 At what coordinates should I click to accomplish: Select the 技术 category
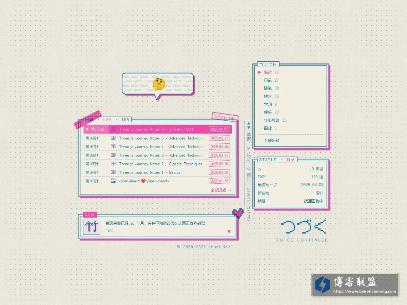pyautogui.click(x=271, y=96)
